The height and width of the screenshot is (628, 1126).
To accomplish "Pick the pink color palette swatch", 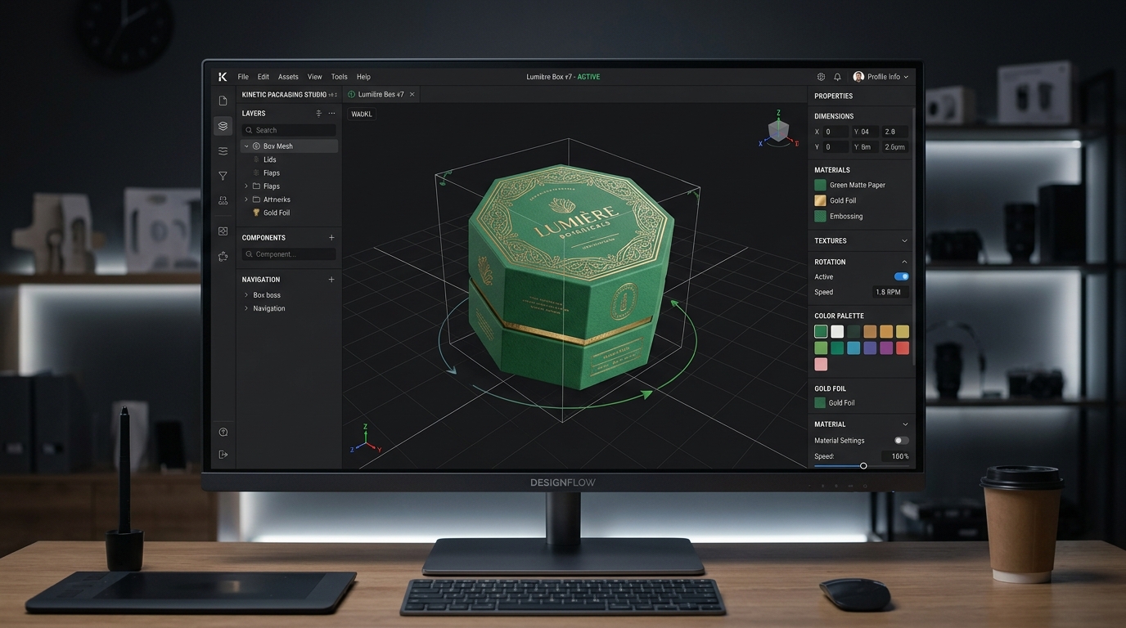I will [x=821, y=365].
